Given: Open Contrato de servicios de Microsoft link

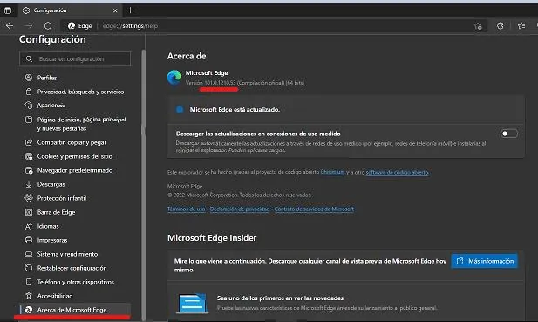Looking at the screenshot, I should (314, 209).
